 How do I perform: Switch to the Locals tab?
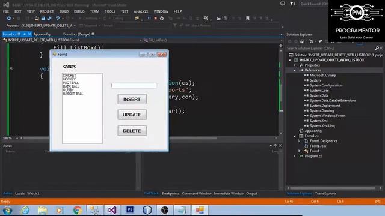click(20, 193)
